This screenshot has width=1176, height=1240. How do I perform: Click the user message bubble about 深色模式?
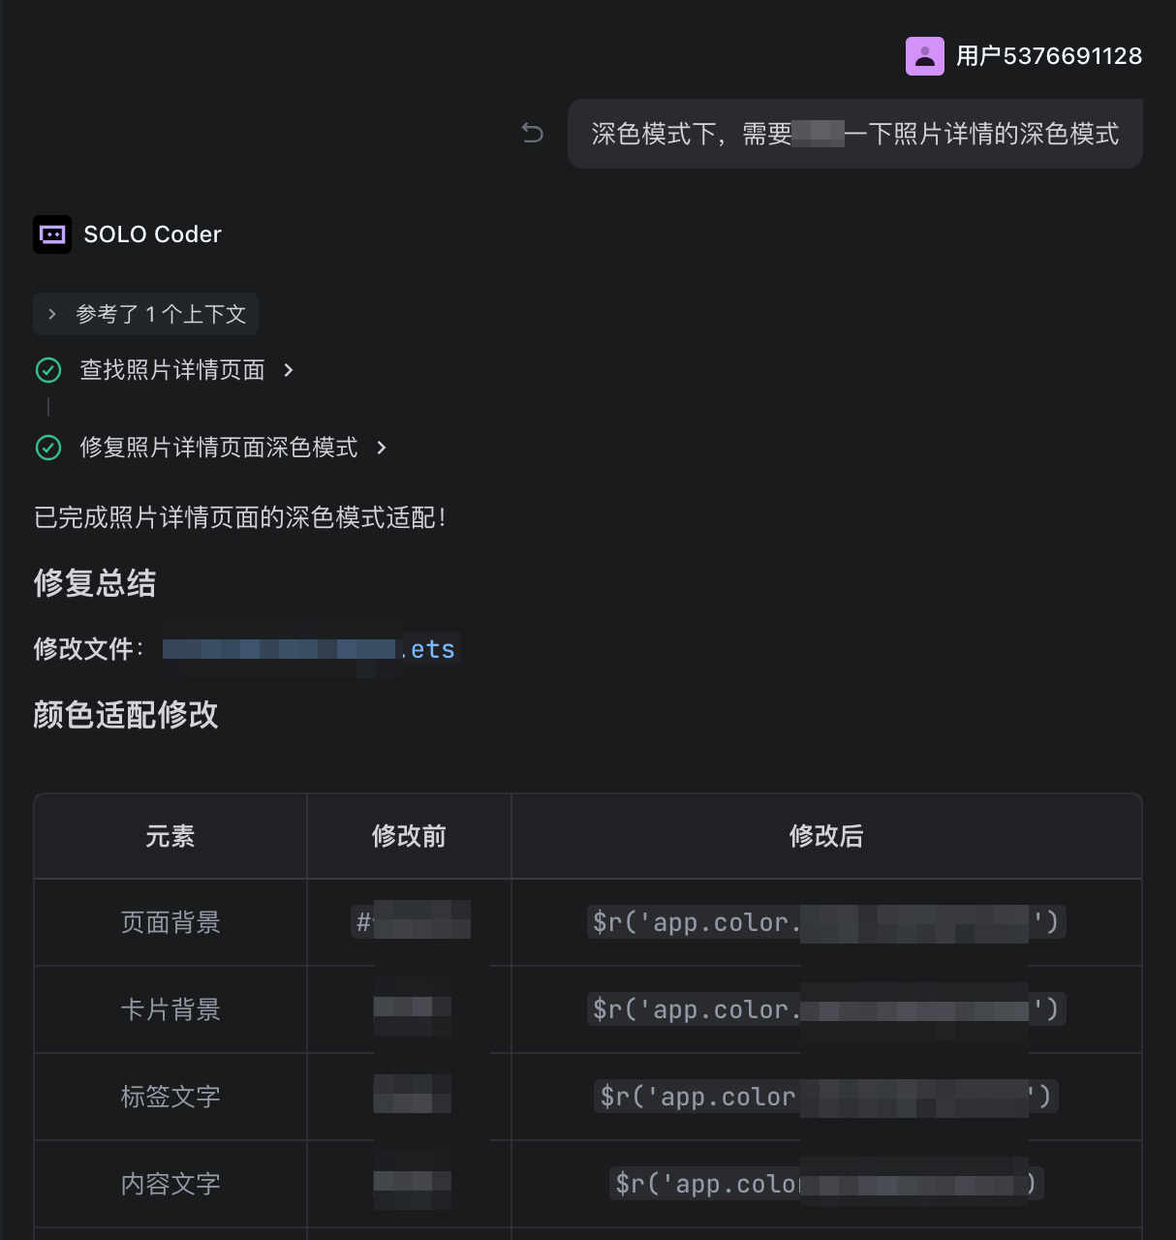pos(854,134)
